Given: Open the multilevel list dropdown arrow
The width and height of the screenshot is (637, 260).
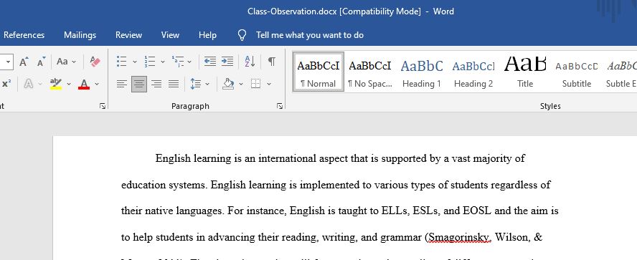Looking at the screenshot, I should [x=189, y=62].
